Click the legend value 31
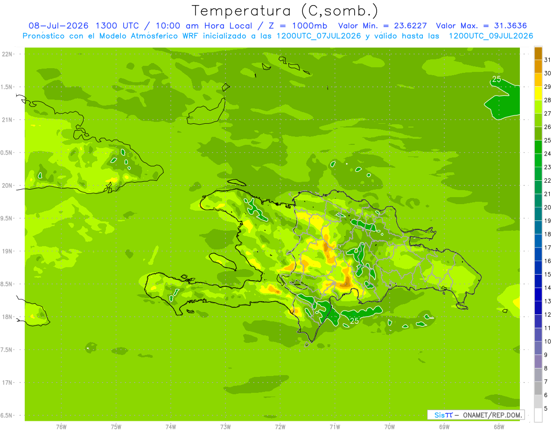 (x=547, y=60)
